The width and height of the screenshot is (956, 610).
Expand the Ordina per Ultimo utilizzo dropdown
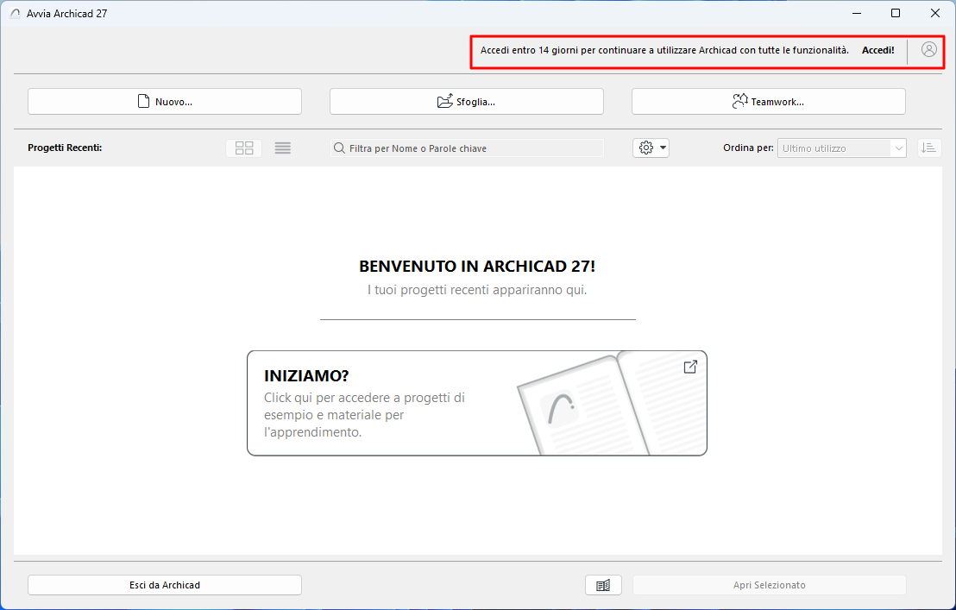[x=841, y=148]
